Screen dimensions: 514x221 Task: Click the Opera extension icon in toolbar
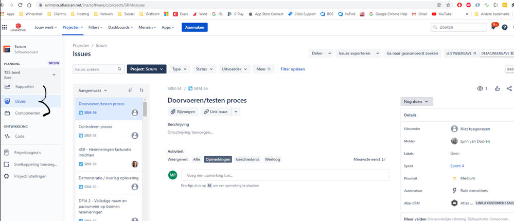pyautogui.click(x=459, y=5)
